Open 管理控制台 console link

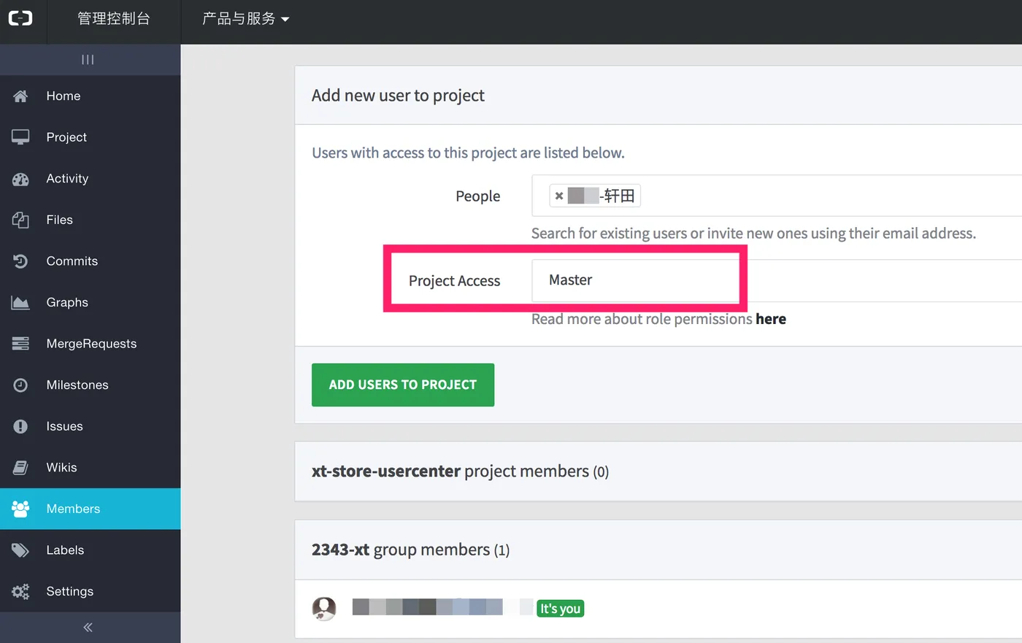pyautogui.click(x=114, y=19)
